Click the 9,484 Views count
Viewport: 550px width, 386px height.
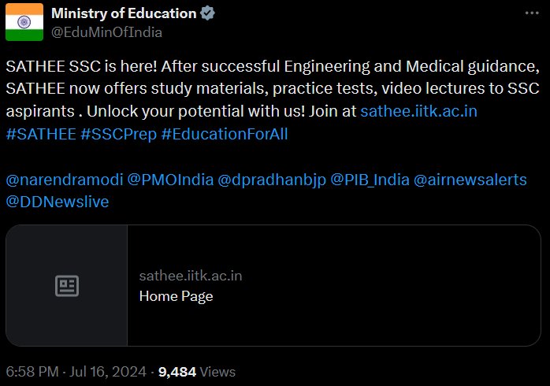196,371
